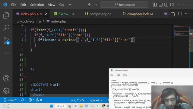
Task: Open the Explorer view in the activity bar
Action: coord(6,15)
